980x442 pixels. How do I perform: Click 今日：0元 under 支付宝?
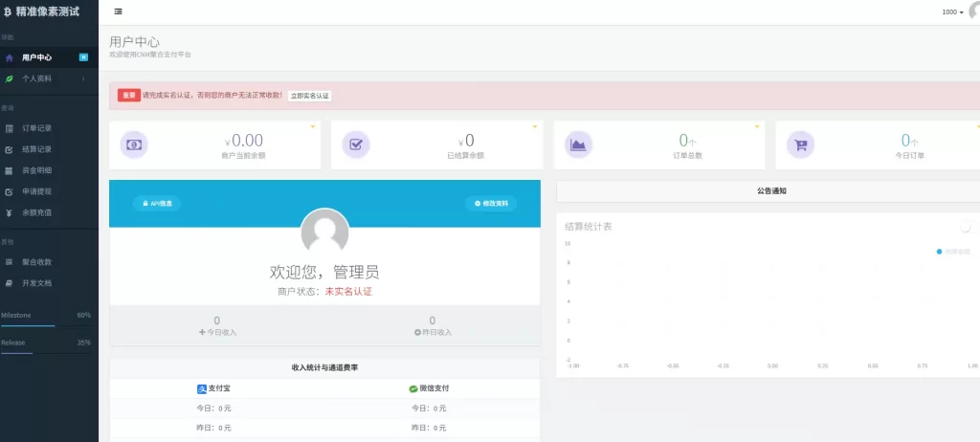(213, 409)
